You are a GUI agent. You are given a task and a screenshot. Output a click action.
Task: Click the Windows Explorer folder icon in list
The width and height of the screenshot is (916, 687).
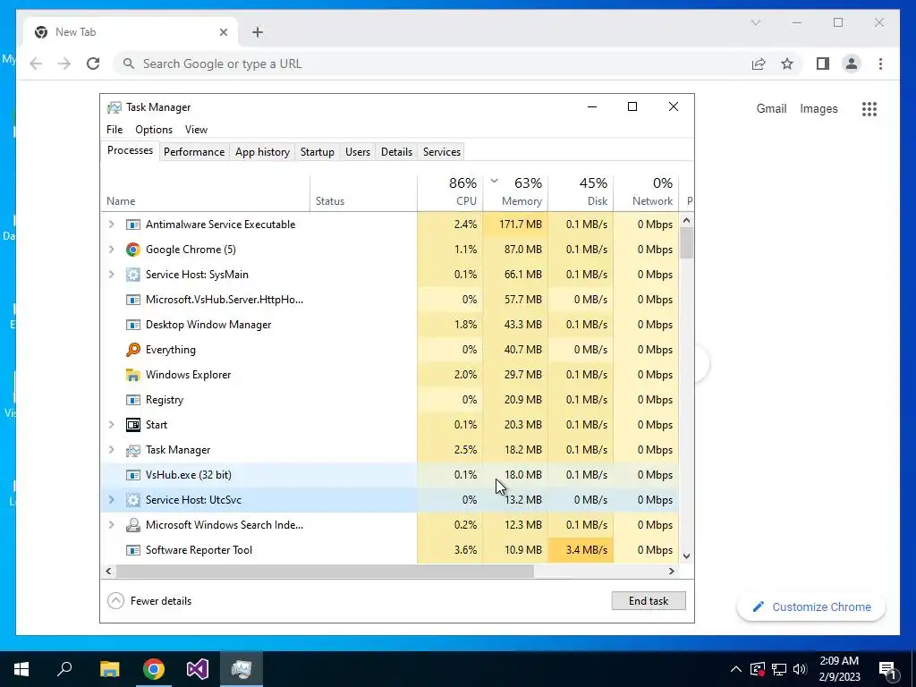[133, 375]
